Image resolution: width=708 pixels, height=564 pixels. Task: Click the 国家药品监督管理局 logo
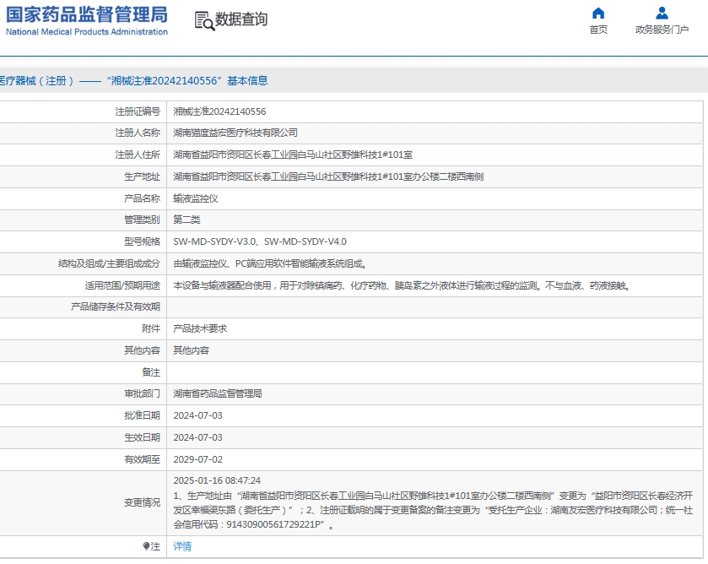click(x=87, y=14)
